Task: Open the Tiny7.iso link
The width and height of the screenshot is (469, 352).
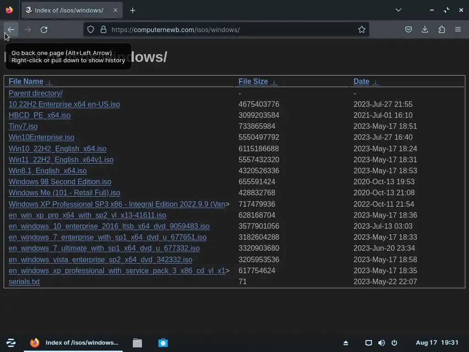Action: pyautogui.click(x=23, y=126)
